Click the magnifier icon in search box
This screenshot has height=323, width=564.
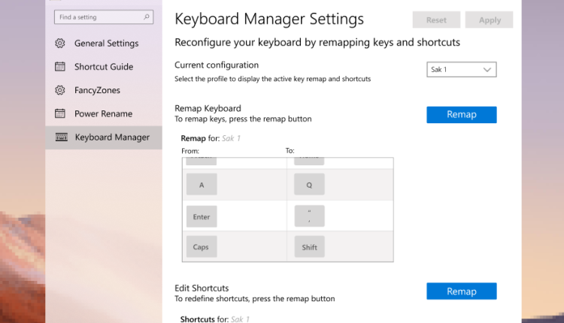tap(147, 17)
